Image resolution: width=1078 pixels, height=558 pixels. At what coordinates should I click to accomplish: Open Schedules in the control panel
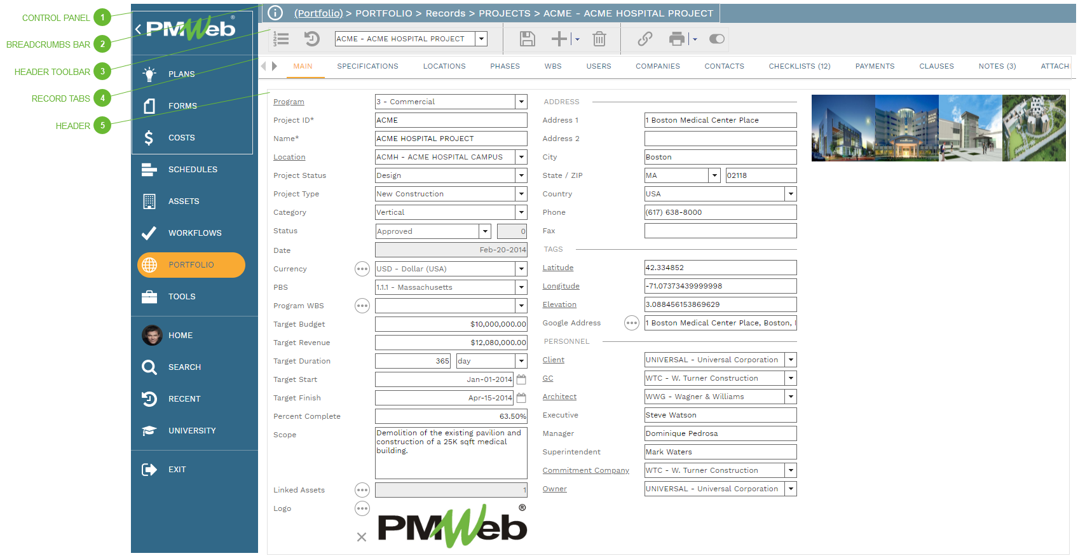pyautogui.click(x=192, y=170)
